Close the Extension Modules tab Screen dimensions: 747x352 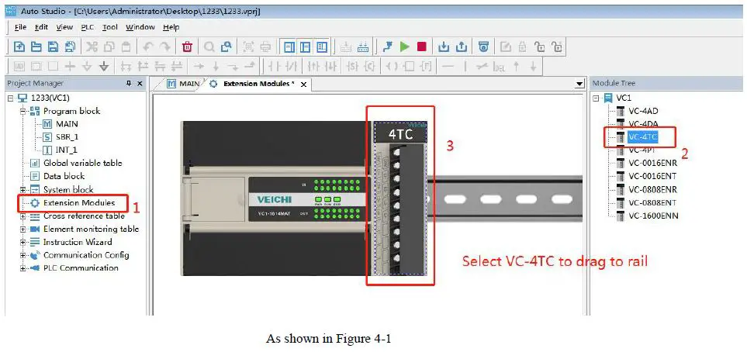[303, 85]
